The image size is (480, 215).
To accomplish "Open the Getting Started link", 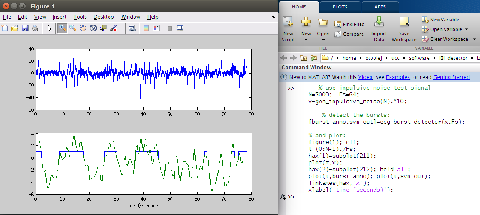I will point(451,77).
